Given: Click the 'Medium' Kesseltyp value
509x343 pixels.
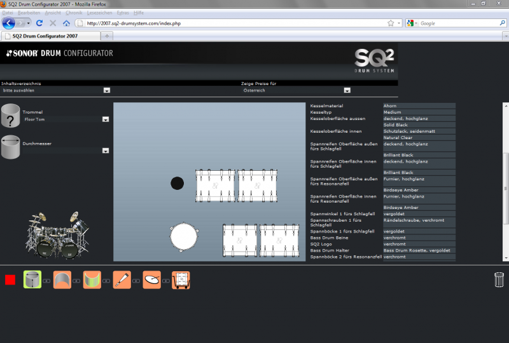Looking at the screenshot, I should 419,112.
